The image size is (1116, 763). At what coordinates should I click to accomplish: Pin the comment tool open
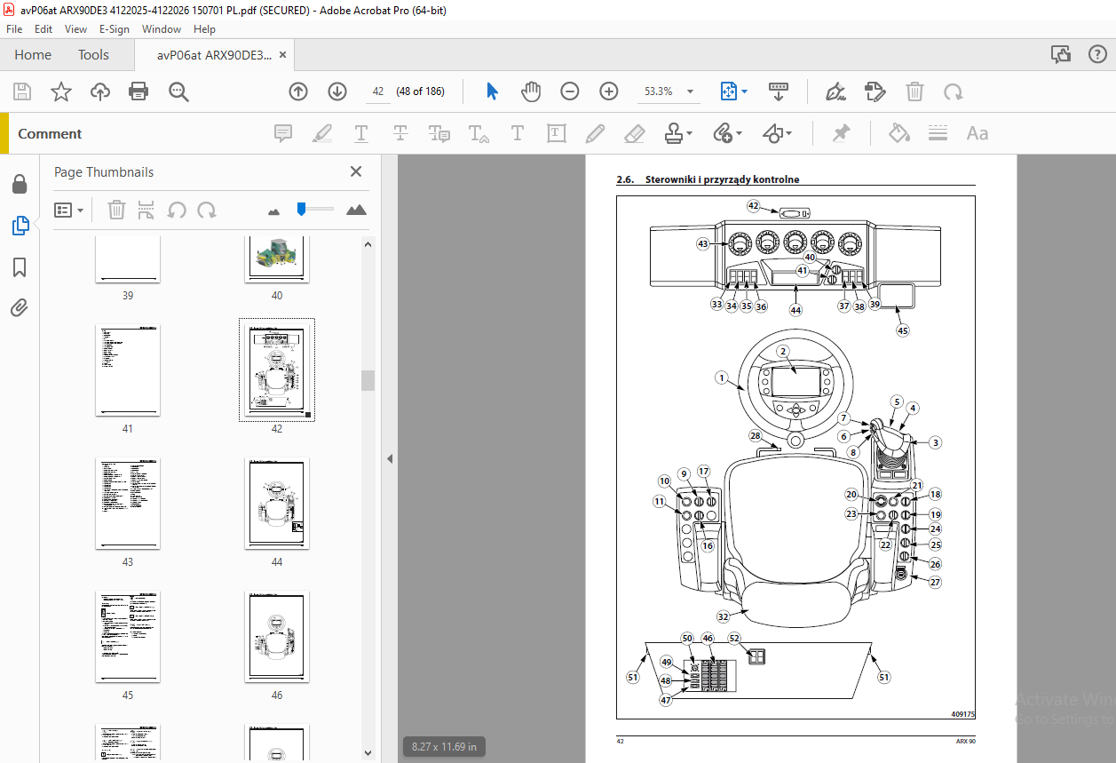point(841,134)
